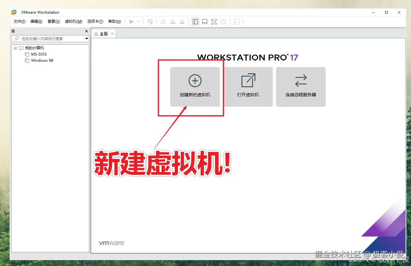The image size is (411, 266).
Task: Select the MS-DOS virtual machine
Action: click(39, 54)
